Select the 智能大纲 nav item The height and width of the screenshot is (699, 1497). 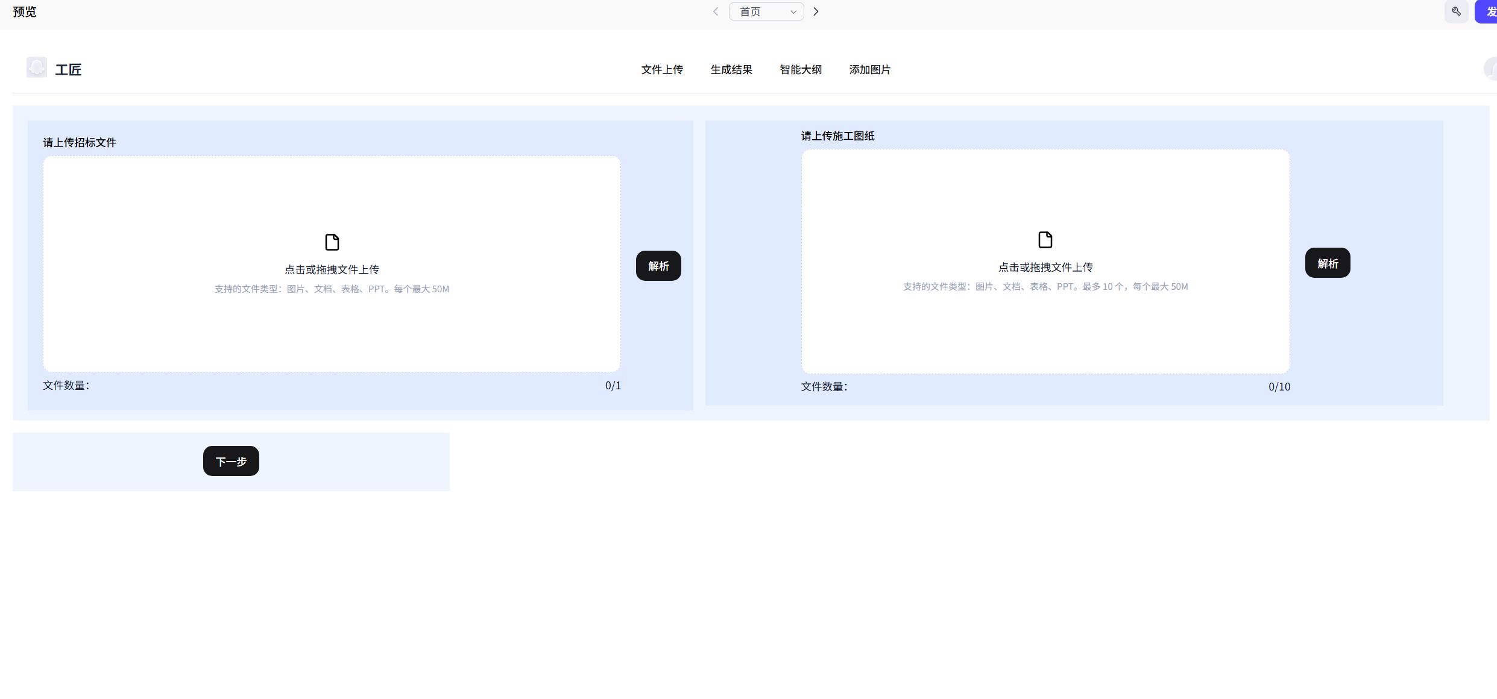coord(801,70)
